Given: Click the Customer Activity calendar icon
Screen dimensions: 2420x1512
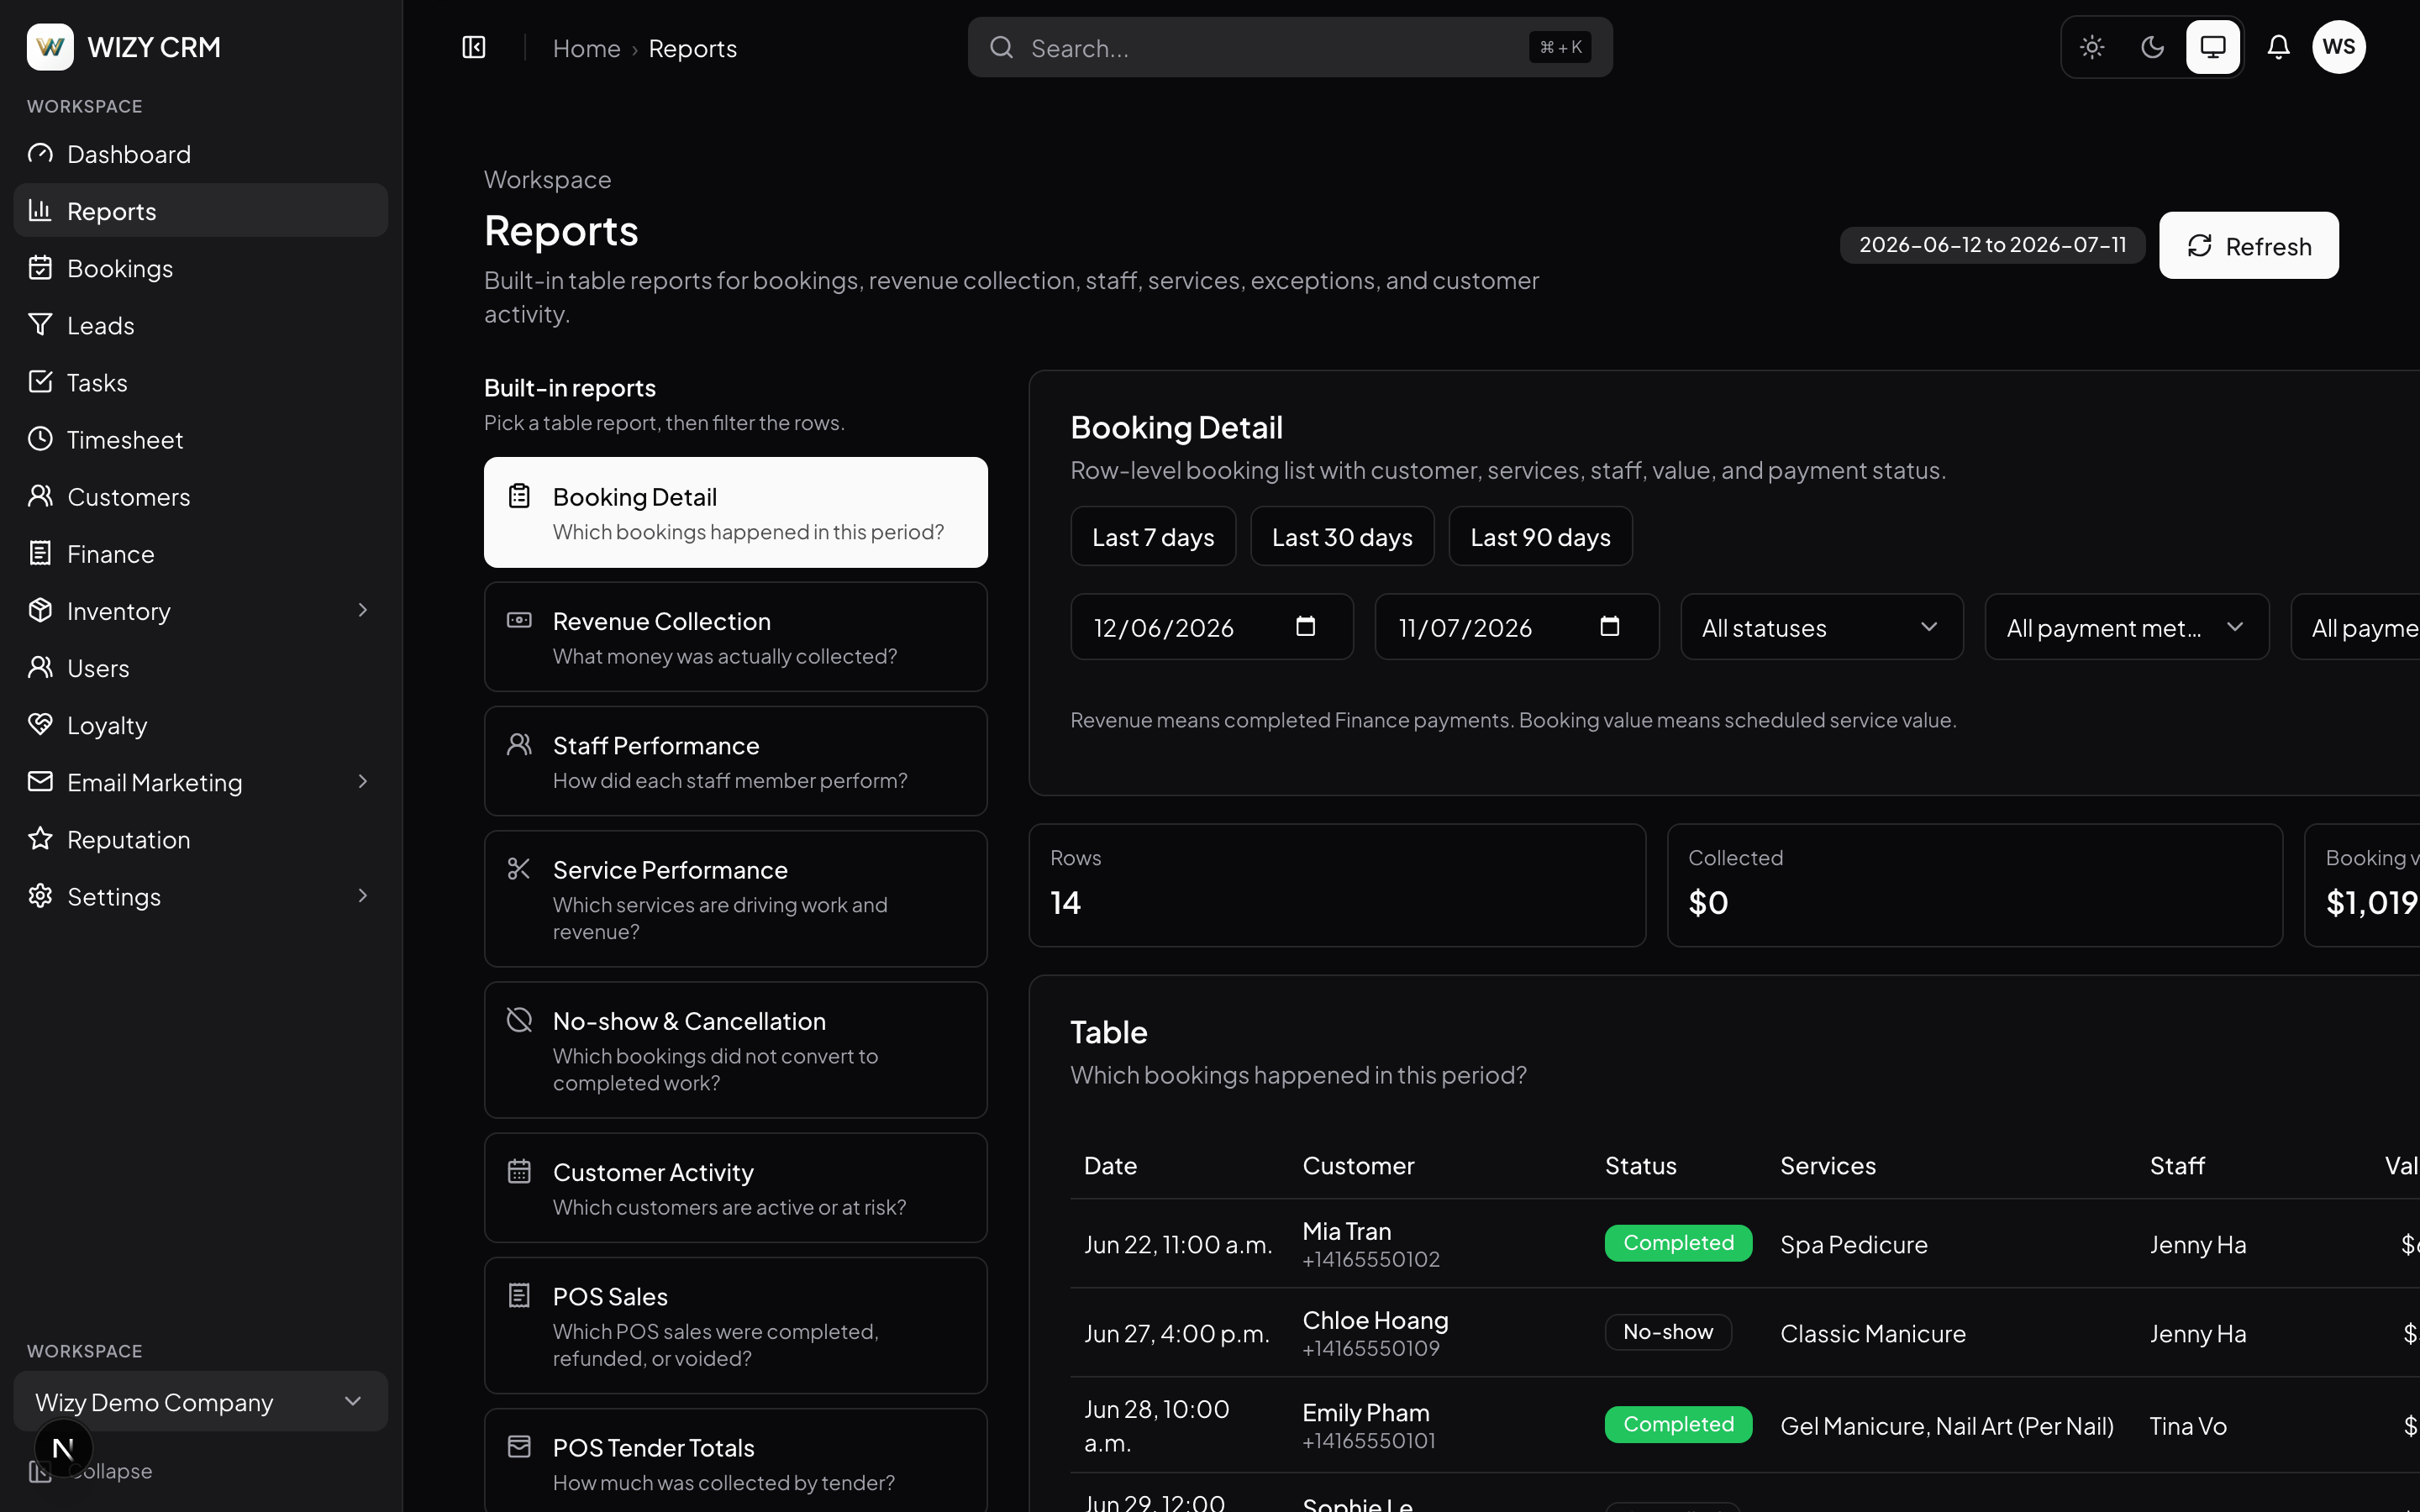Looking at the screenshot, I should [519, 1171].
